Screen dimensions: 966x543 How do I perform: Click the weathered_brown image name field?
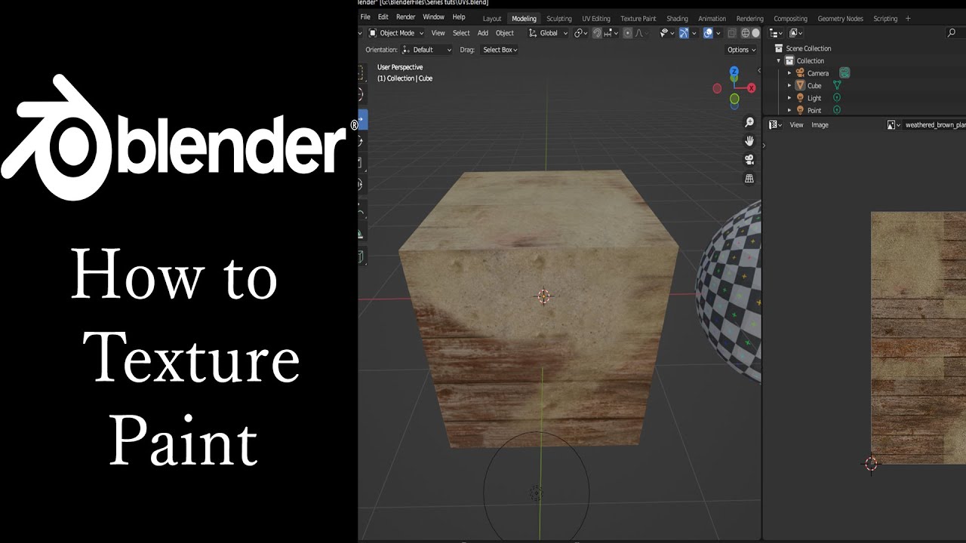(x=934, y=124)
